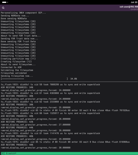Select the tx stats line for xid 85
The image size is (138, 155).
(x=65, y=142)
